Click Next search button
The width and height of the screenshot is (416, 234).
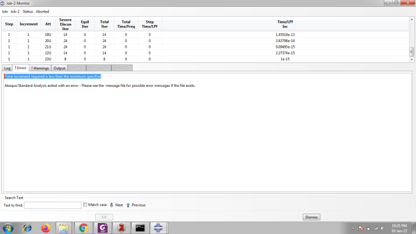[116, 205]
